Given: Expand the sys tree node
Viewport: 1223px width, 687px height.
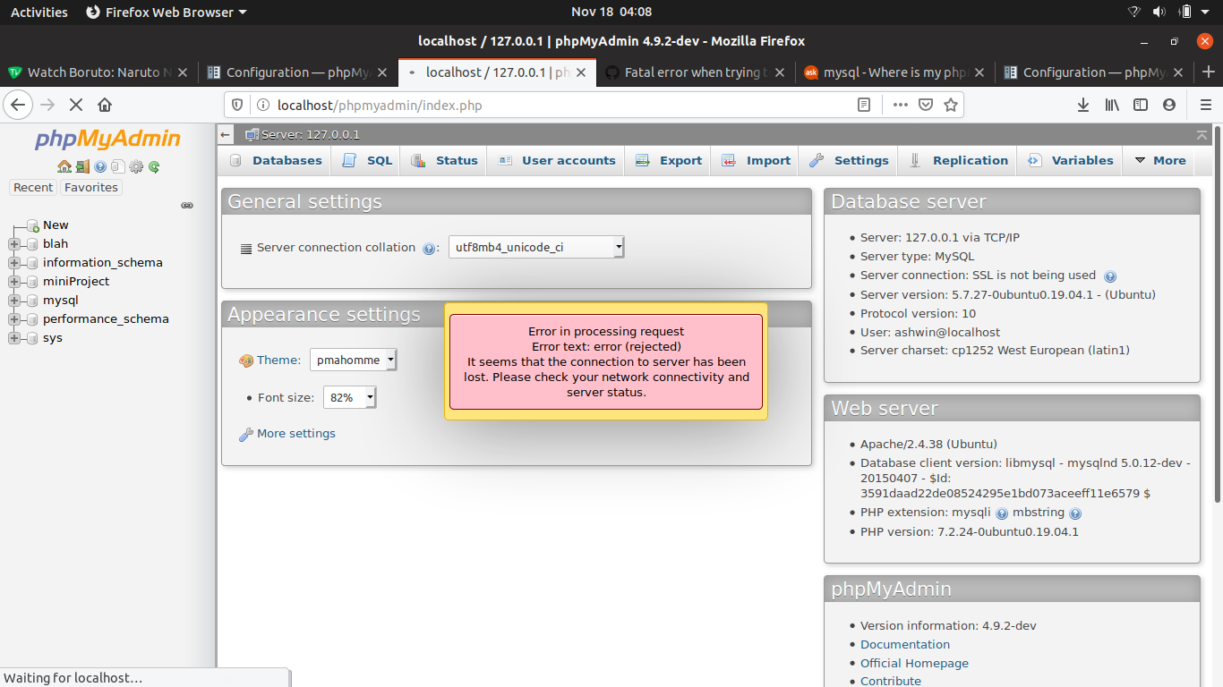Looking at the screenshot, I should 13,338.
